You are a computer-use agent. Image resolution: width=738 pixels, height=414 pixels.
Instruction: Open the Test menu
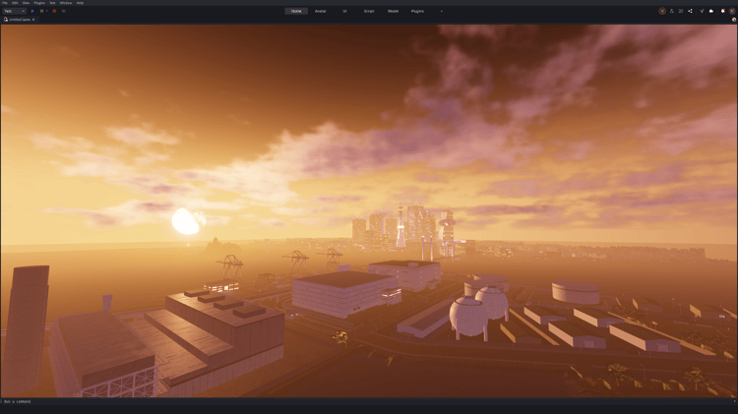pyautogui.click(x=52, y=3)
